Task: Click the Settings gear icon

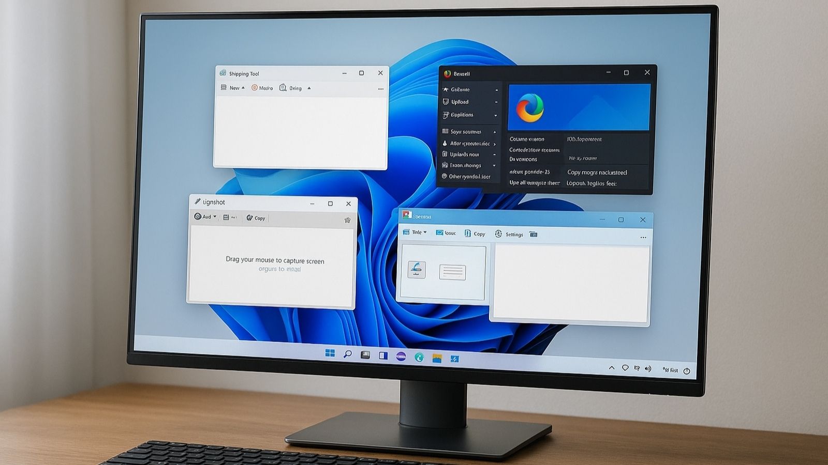Action: point(498,234)
